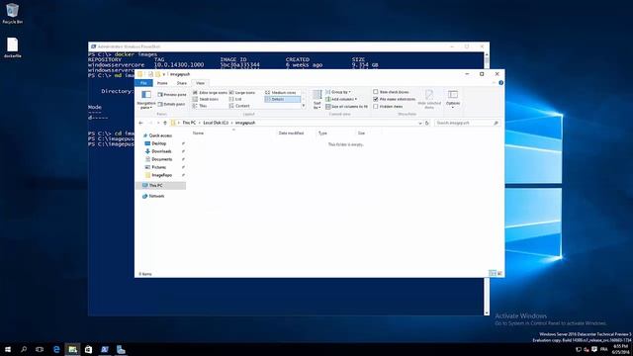
Task: Open Desktop in navigation pane
Action: click(x=156, y=143)
